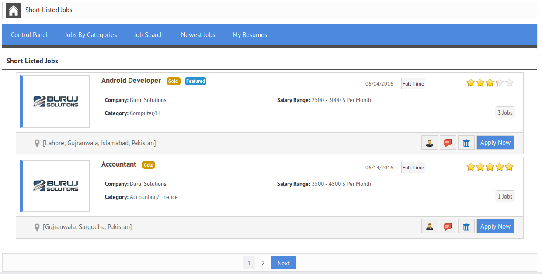542x274 pixels.
Task: Apply Now for the Accountant job
Action: (495, 226)
